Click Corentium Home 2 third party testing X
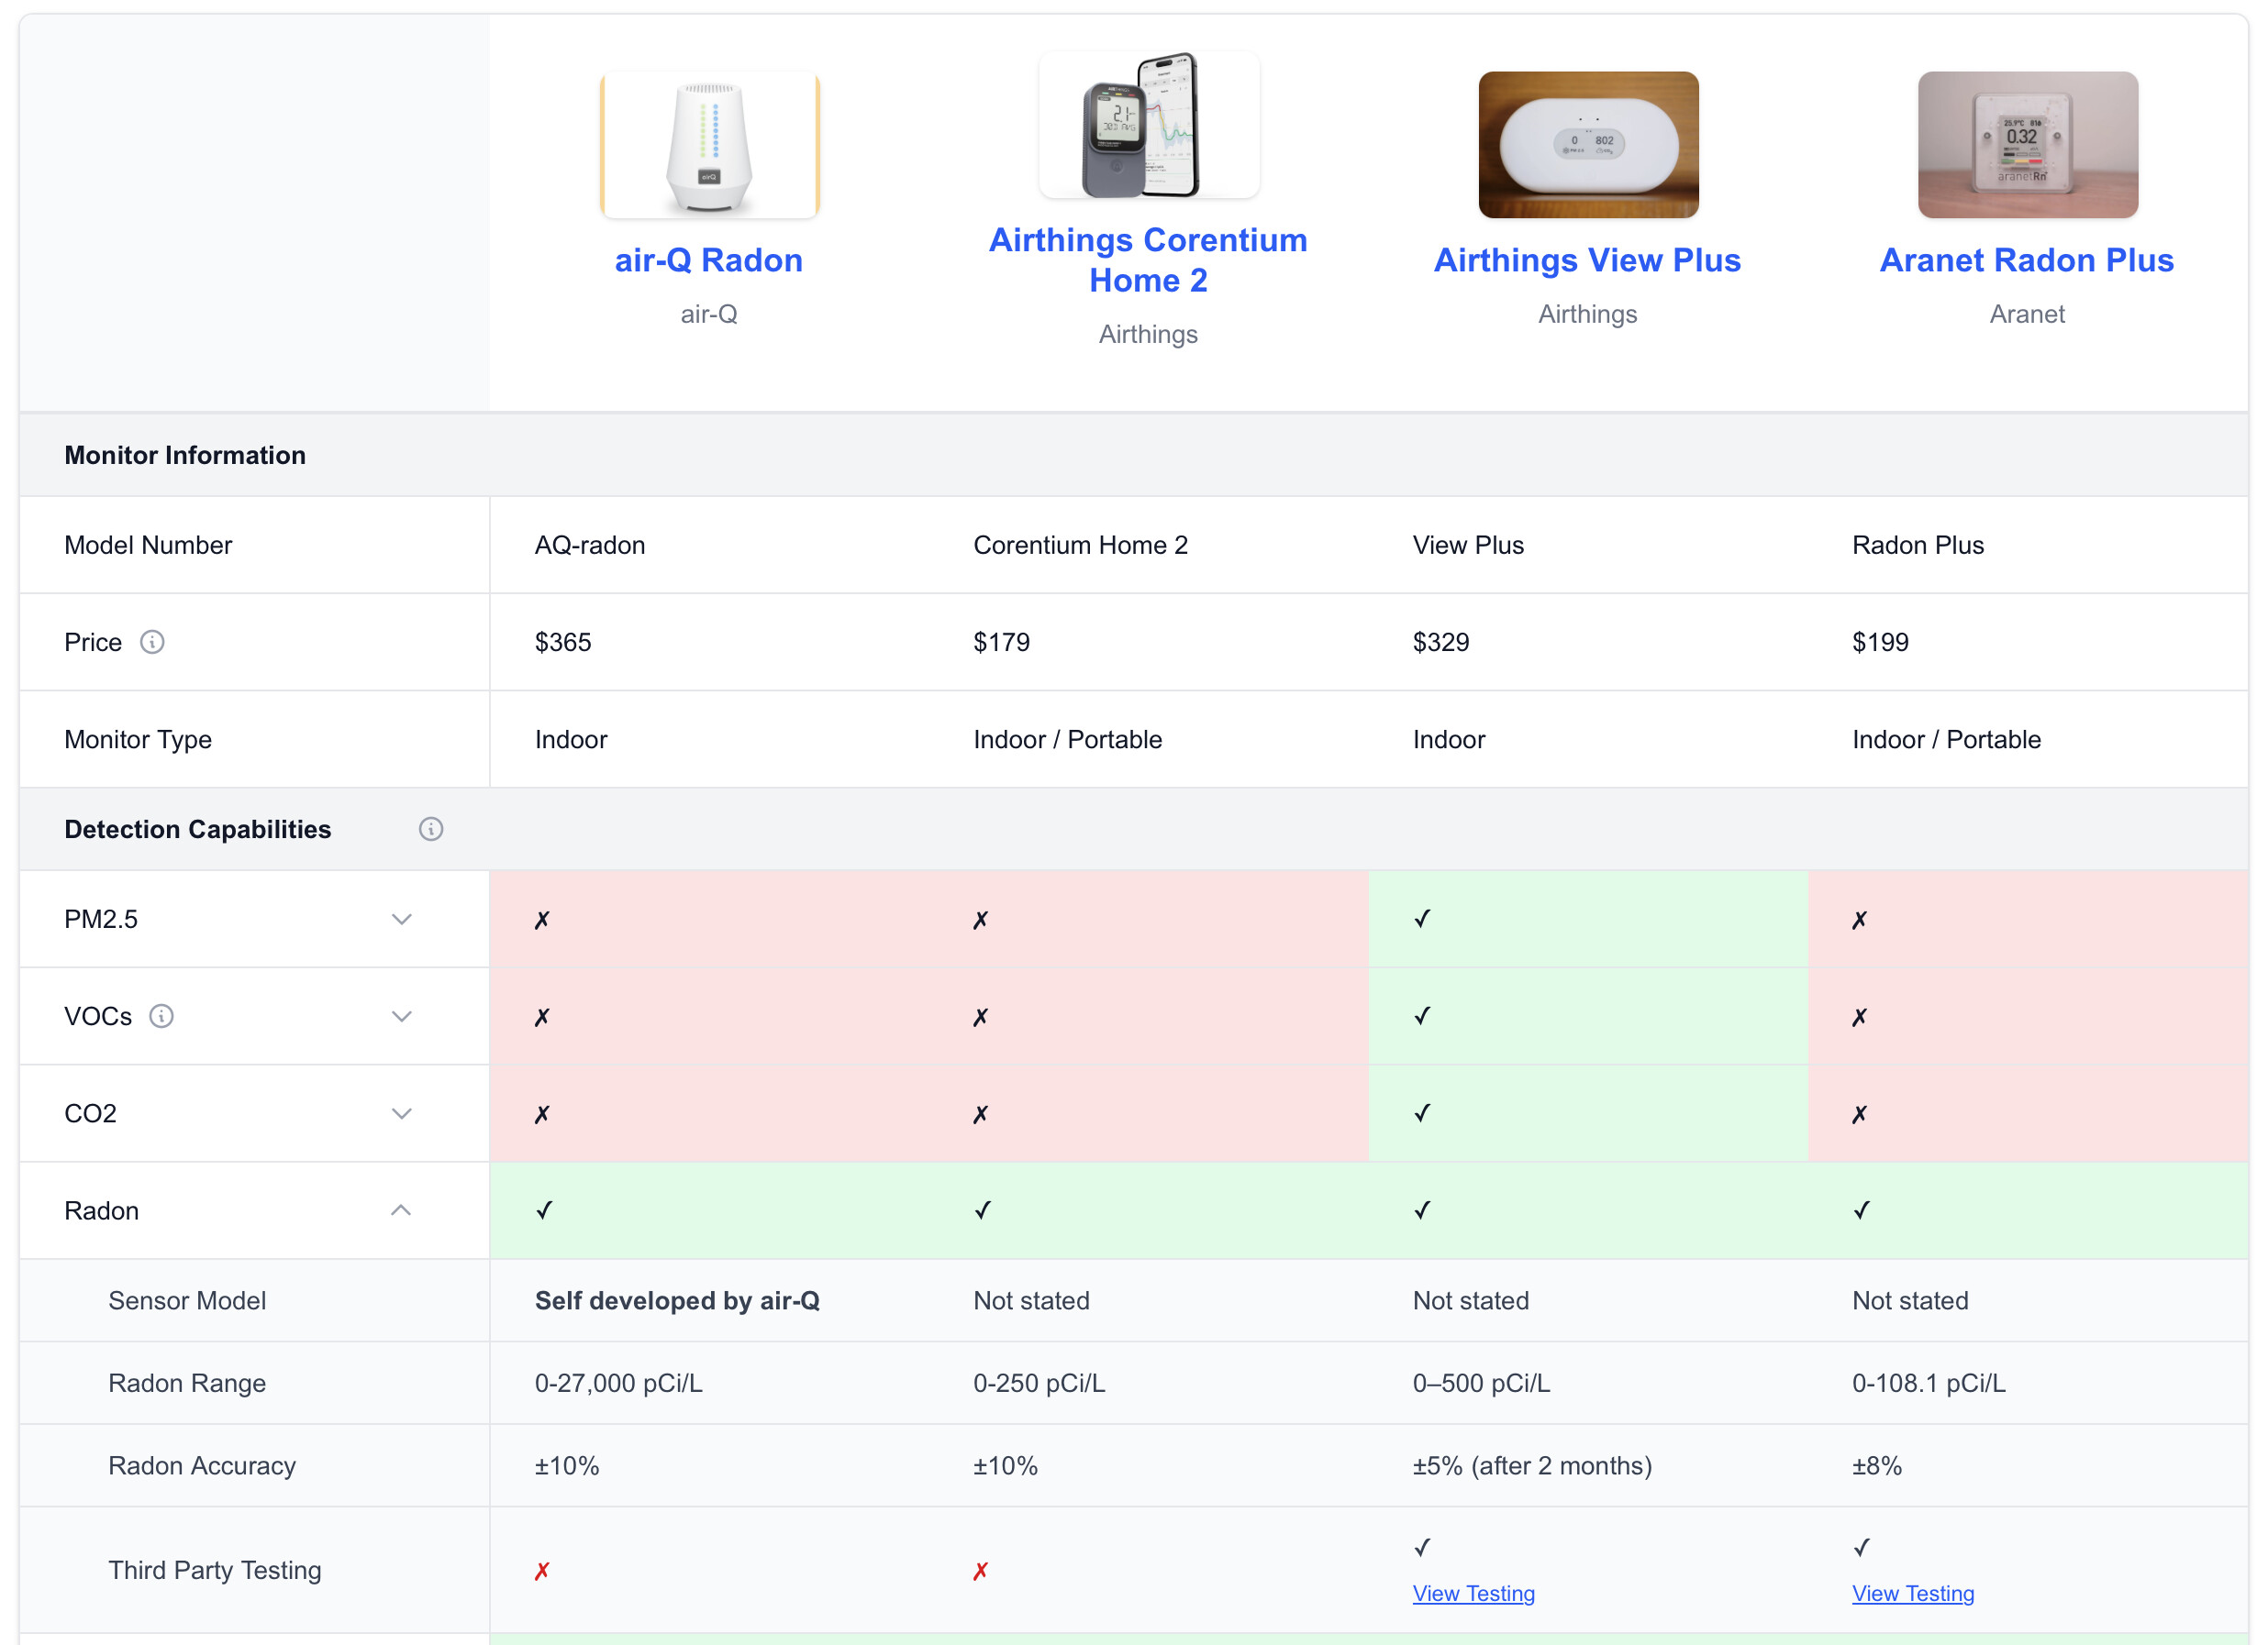This screenshot has height=1645, width=2268. [x=980, y=1571]
